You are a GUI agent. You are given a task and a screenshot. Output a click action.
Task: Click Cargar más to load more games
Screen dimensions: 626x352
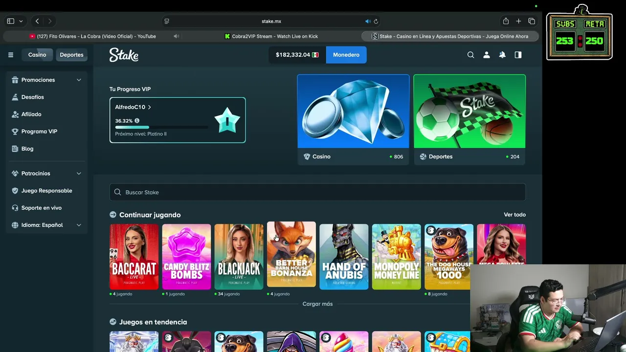[x=317, y=304]
